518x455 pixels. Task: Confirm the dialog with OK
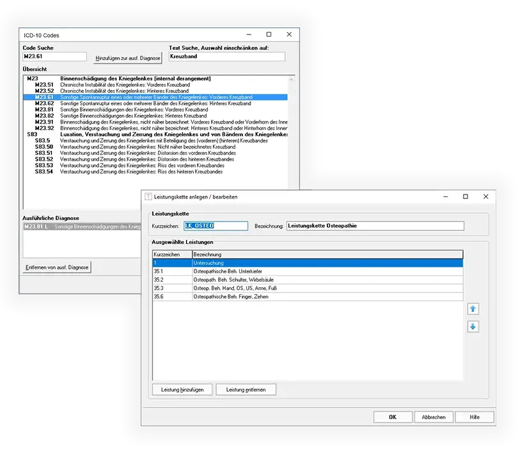click(392, 417)
